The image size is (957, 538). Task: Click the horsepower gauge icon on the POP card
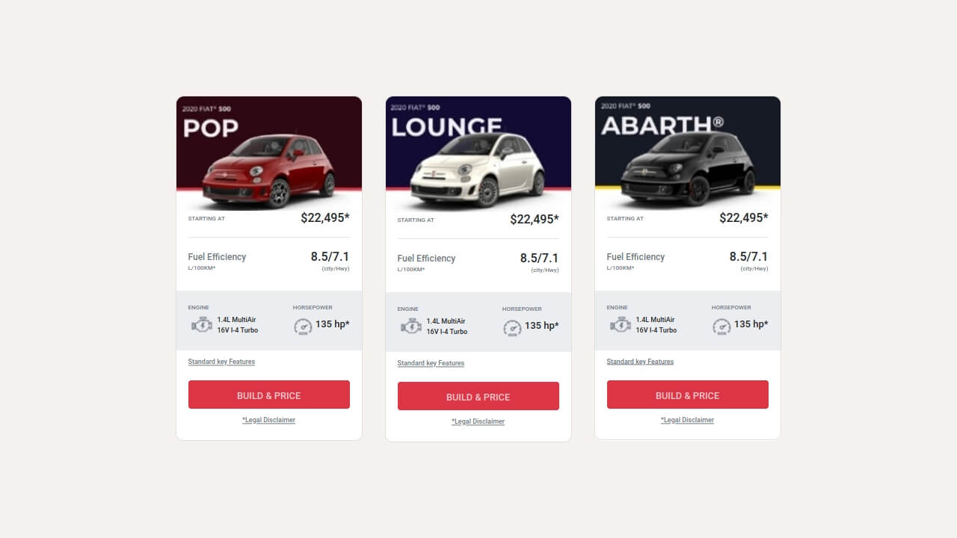303,327
